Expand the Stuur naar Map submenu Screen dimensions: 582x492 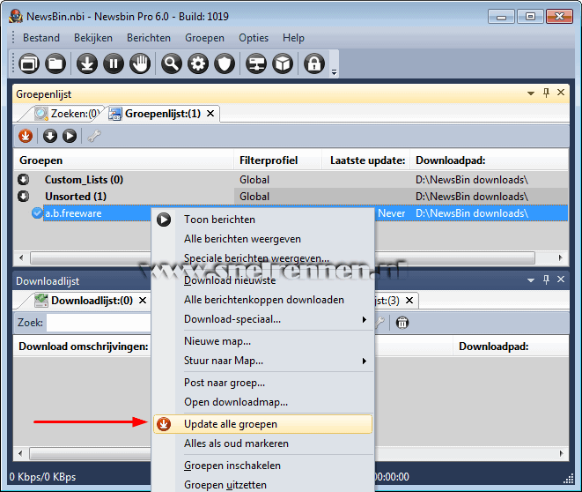[262, 361]
